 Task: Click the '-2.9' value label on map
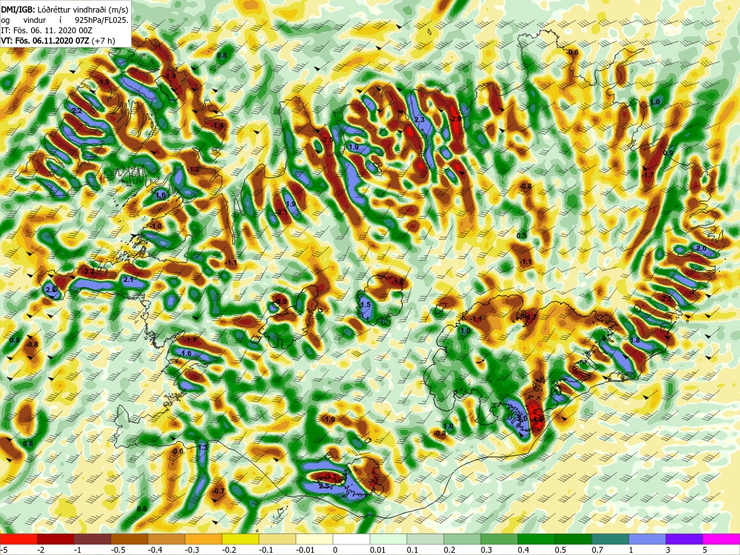pyautogui.click(x=455, y=119)
